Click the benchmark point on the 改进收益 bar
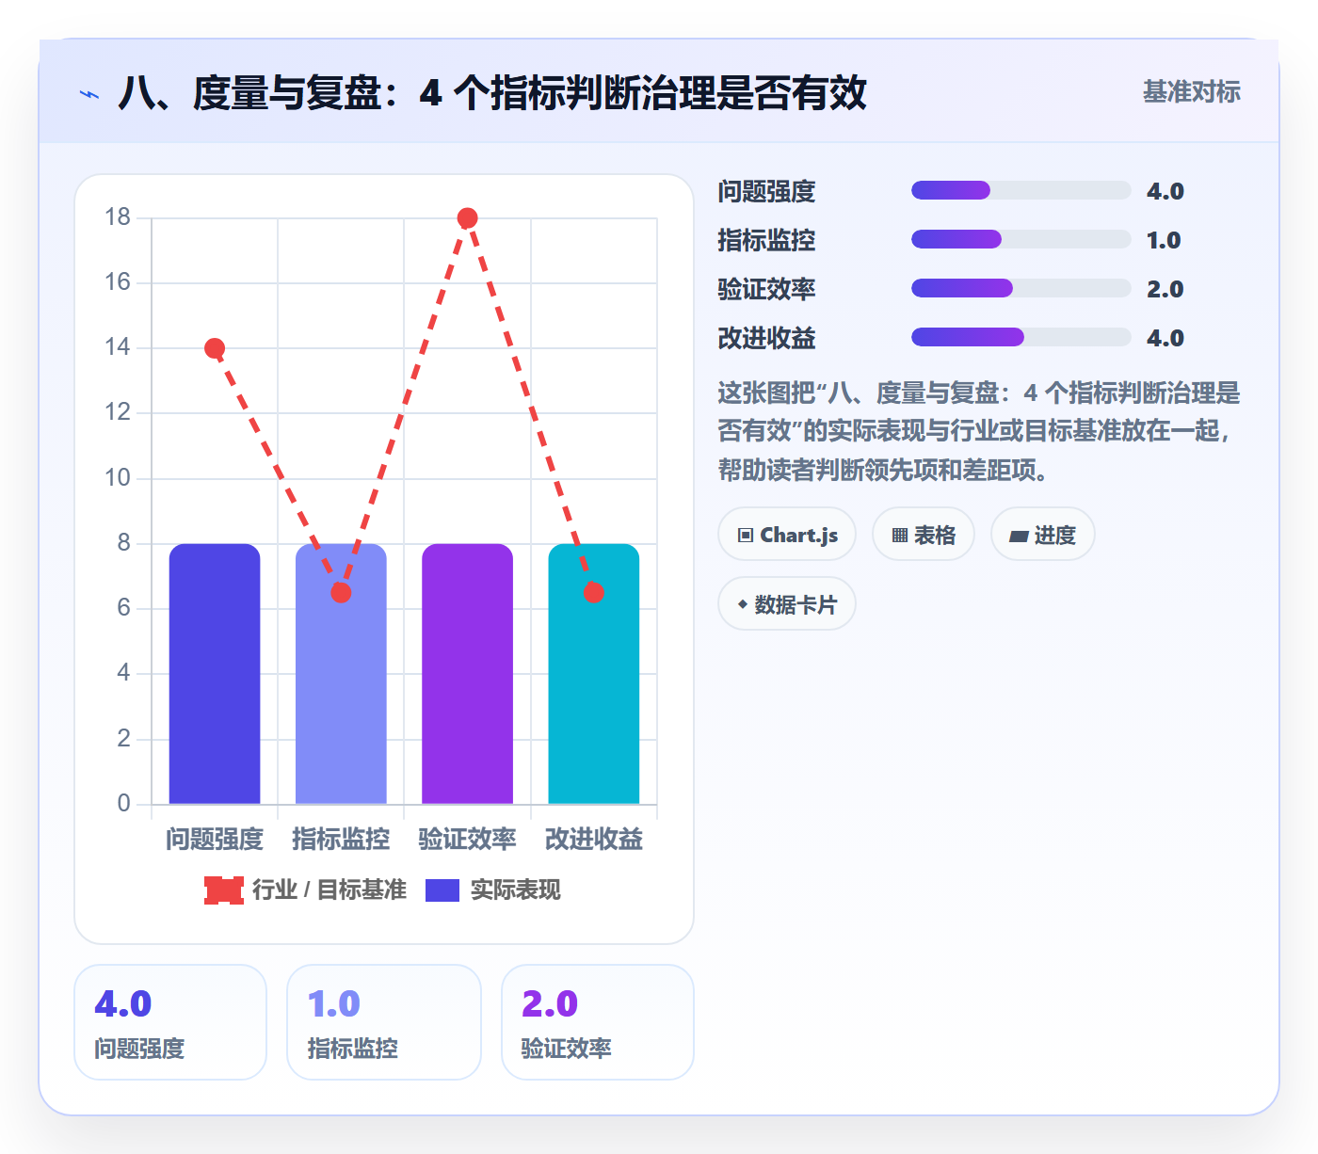 [x=594, y=592]
